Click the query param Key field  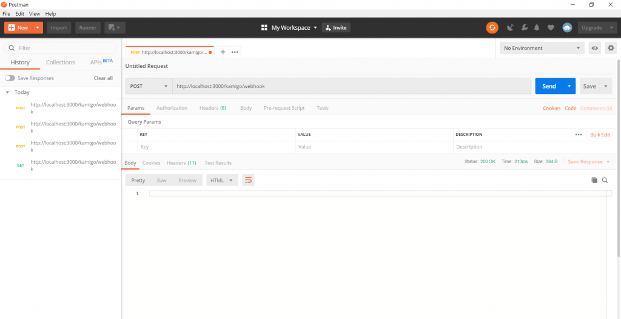coord(217,147)
